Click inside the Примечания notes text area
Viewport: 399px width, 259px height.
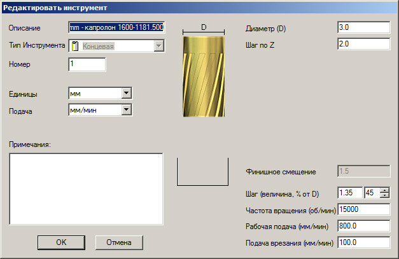pyautogui.click(x=87, y=189)
